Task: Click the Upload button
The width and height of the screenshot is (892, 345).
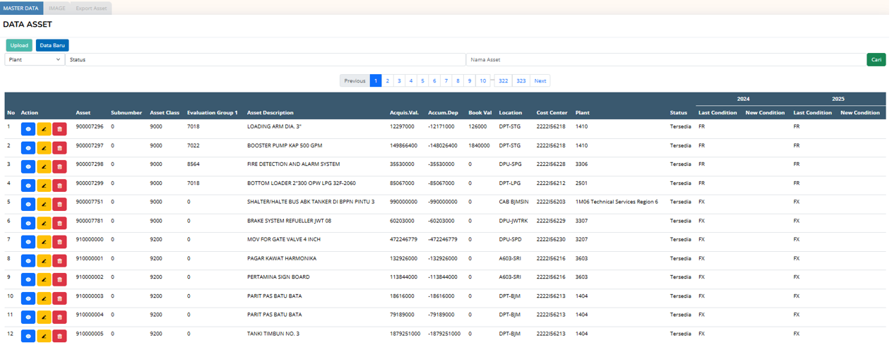Action: [19, 45]
